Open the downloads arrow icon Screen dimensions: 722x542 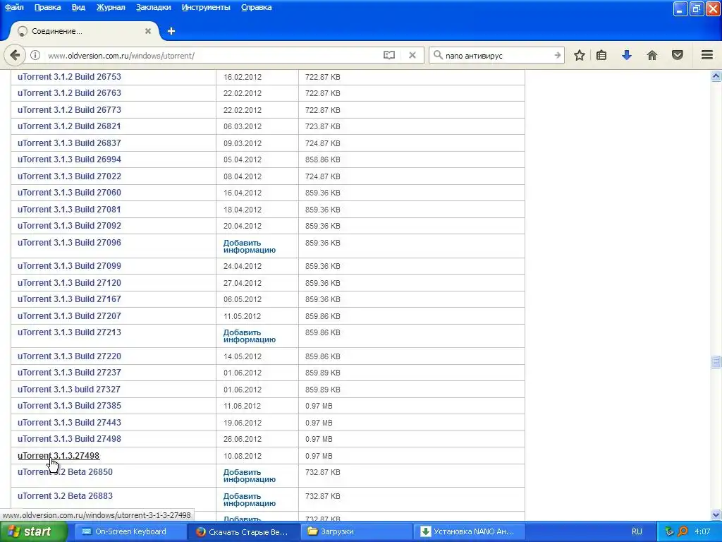627,55
